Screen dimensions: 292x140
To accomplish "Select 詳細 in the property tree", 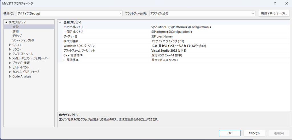I will pyautogui.click(x=16, y=31).
